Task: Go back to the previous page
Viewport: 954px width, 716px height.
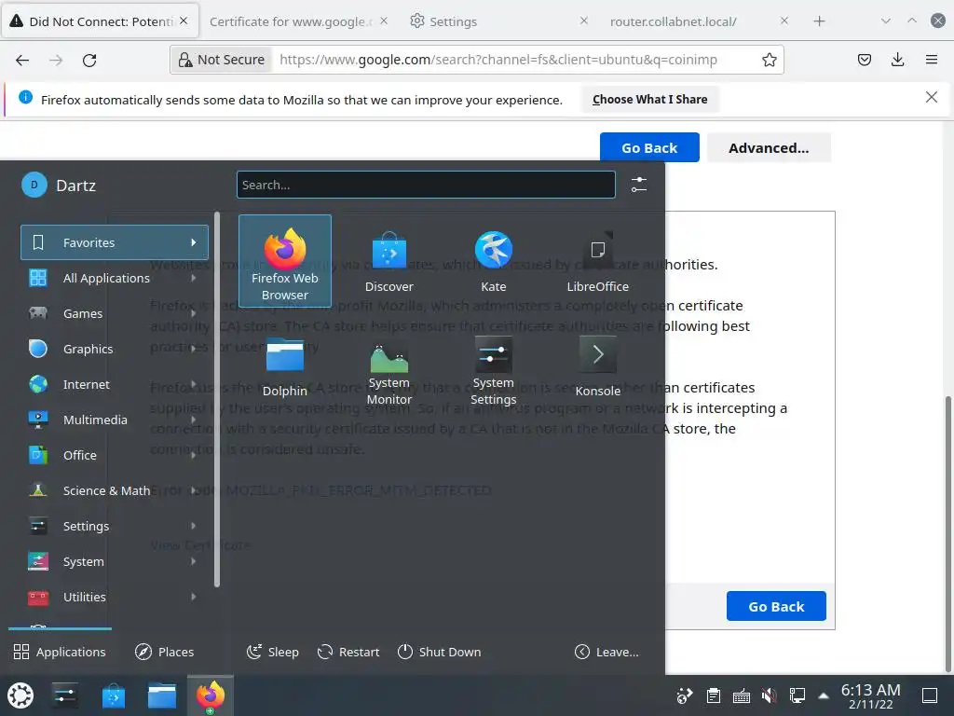Action: pos(22,61)
